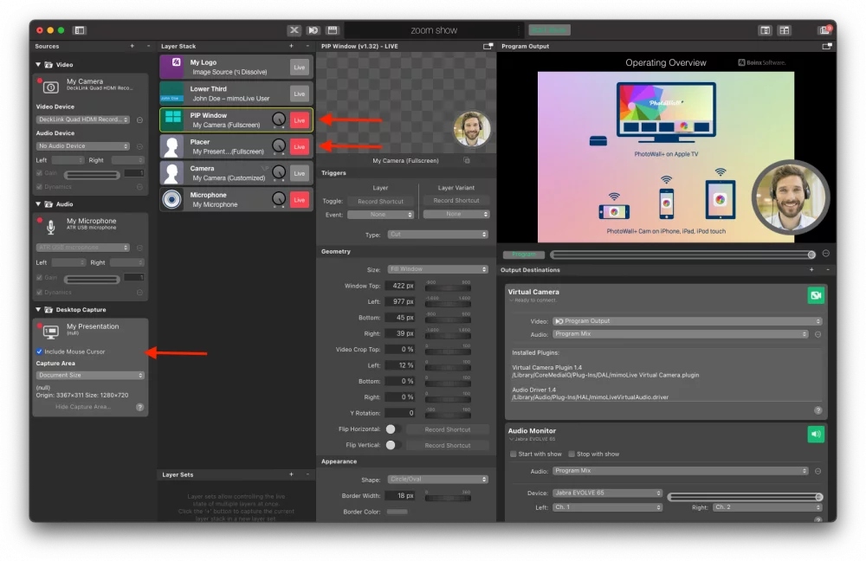The image size is (866, 561).
Task: Pop out the Program Output panel
Action: coord(826,47)
